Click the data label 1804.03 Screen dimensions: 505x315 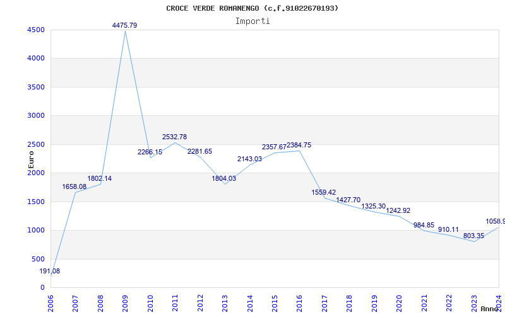pos(224,178)
